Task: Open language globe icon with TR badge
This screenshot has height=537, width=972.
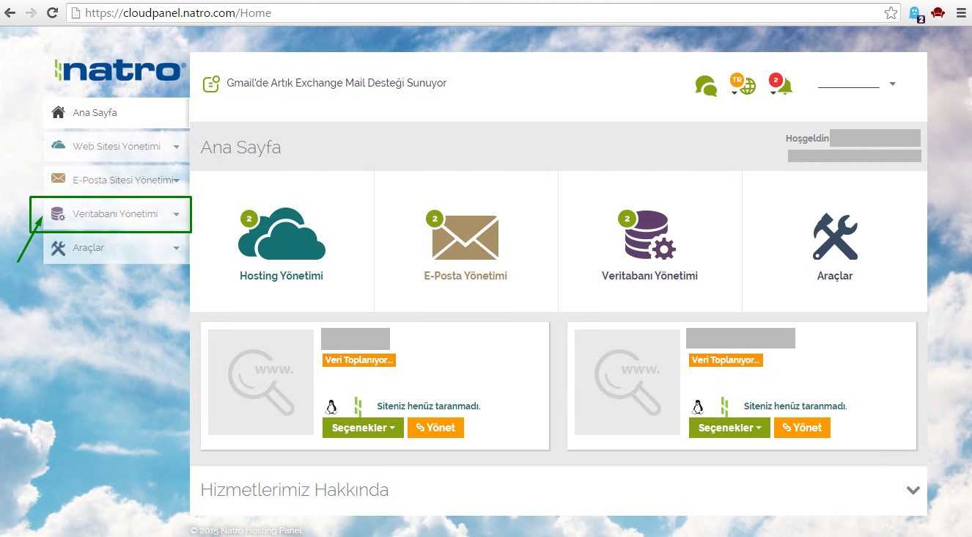Action: click(x=743, y=84)
